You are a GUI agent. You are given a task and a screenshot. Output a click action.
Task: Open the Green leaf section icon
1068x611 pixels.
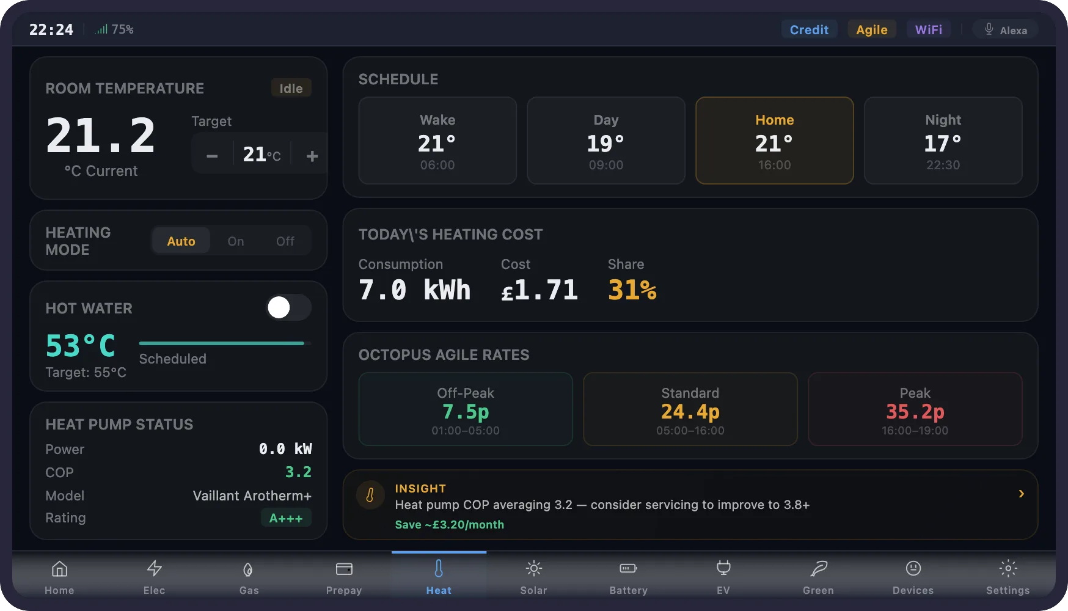(818, 569)
